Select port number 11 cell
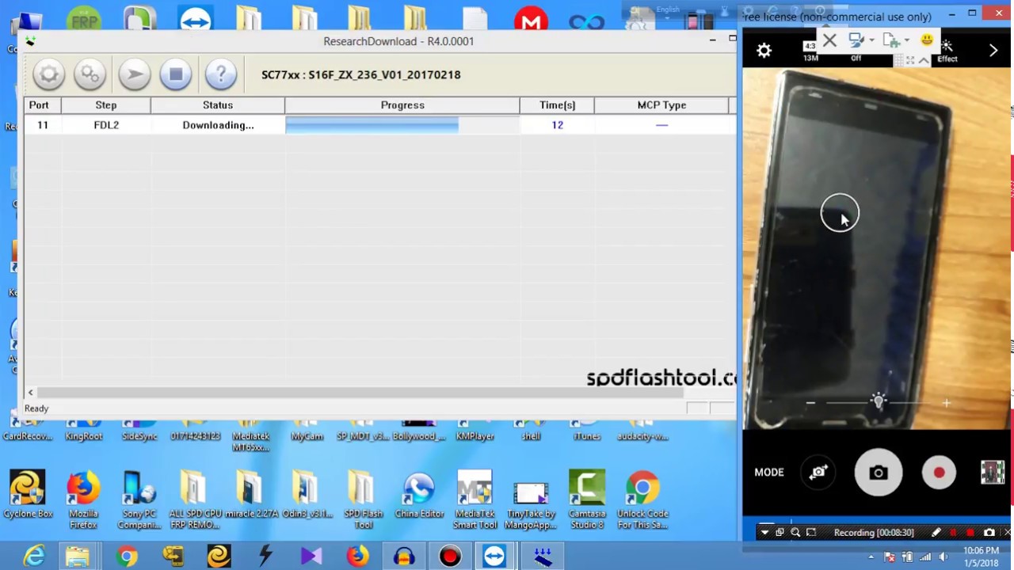The width and height of the screenshot is (1014, 570). pos(43,125)
